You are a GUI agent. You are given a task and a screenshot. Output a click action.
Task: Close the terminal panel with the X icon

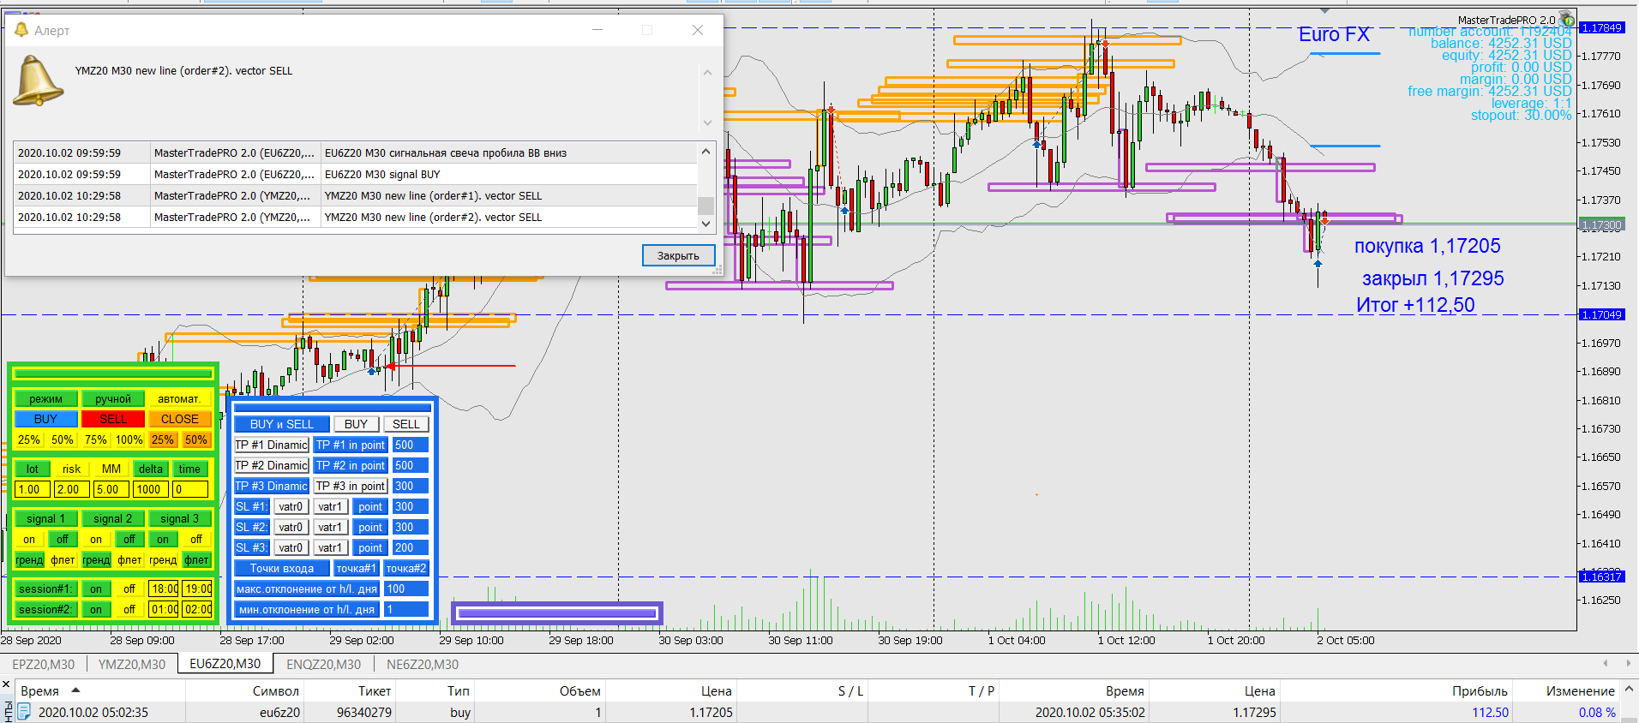6,685
